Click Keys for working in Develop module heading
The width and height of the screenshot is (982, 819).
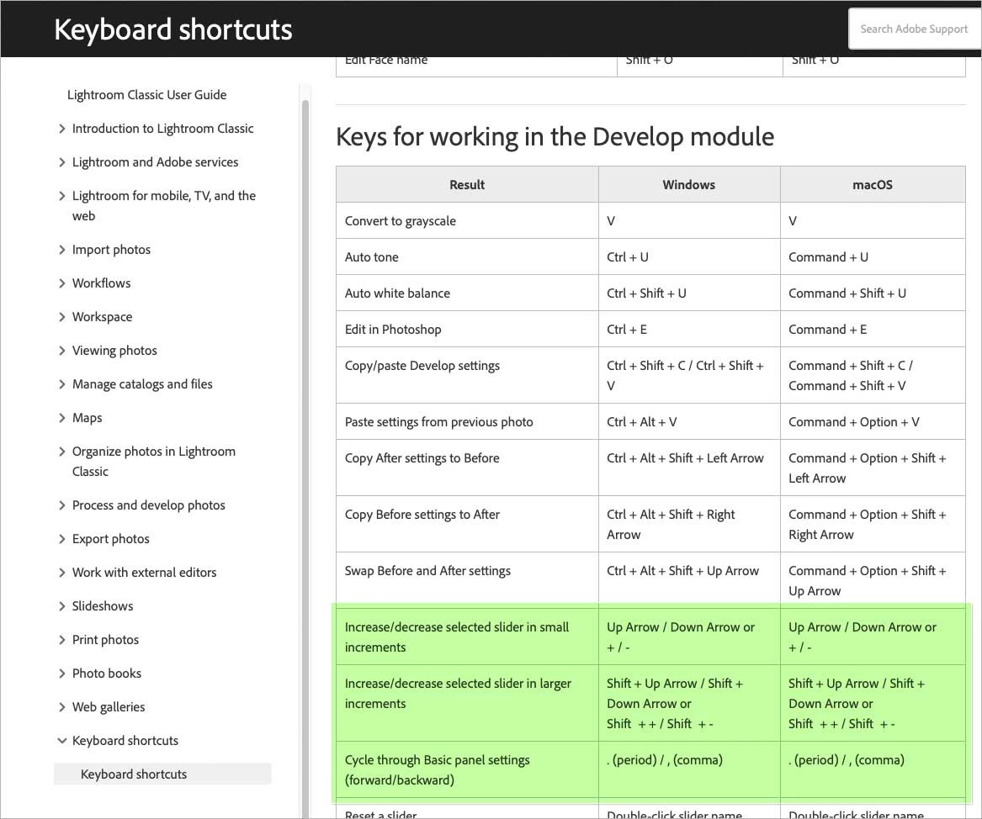click(555, 137)
